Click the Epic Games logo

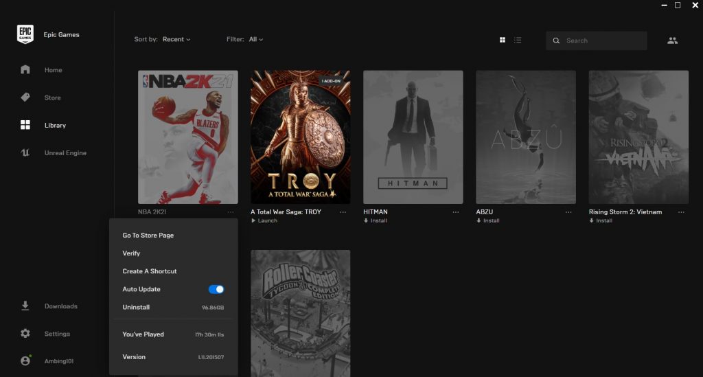coord(25,34)
